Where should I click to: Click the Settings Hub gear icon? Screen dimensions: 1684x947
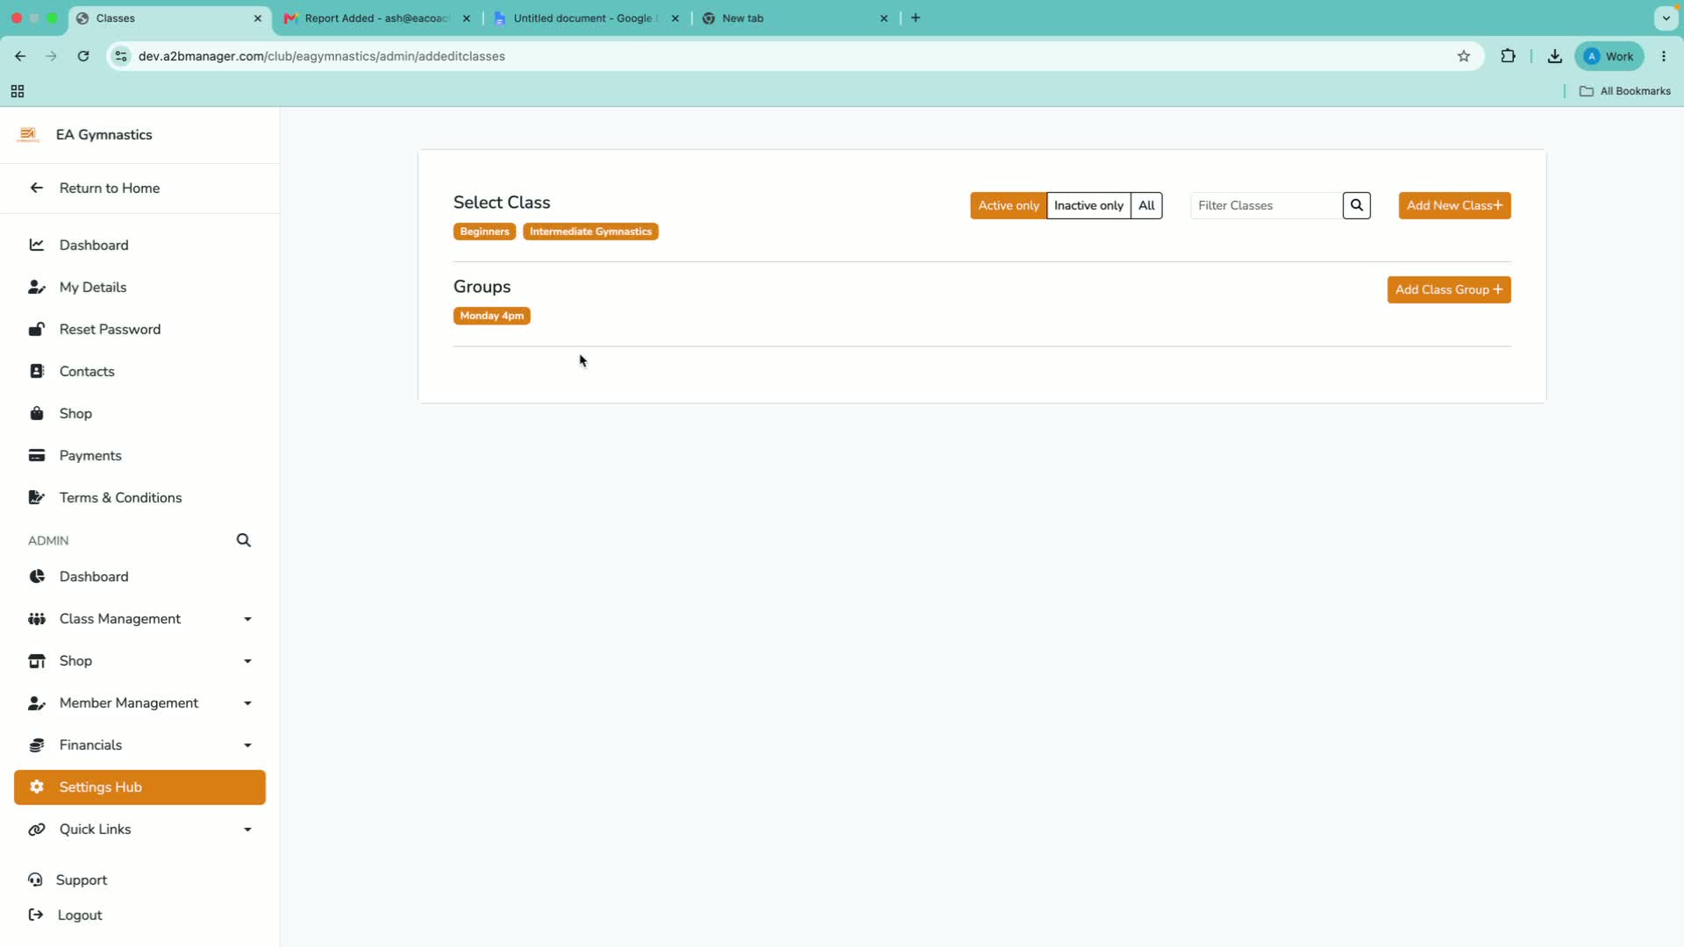click(x=37, y=787)
